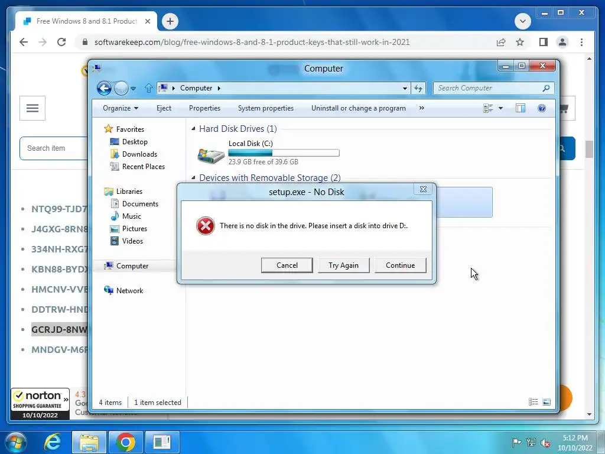
Task: Click the explorer forward navigation arrow
Action: [x=121, y=89]
